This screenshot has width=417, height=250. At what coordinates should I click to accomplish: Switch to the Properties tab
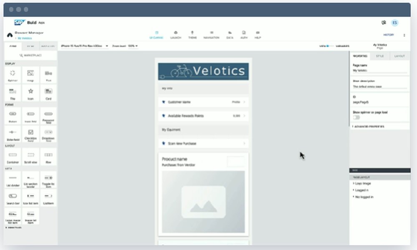pyautogui.click(x=360, y=56)
